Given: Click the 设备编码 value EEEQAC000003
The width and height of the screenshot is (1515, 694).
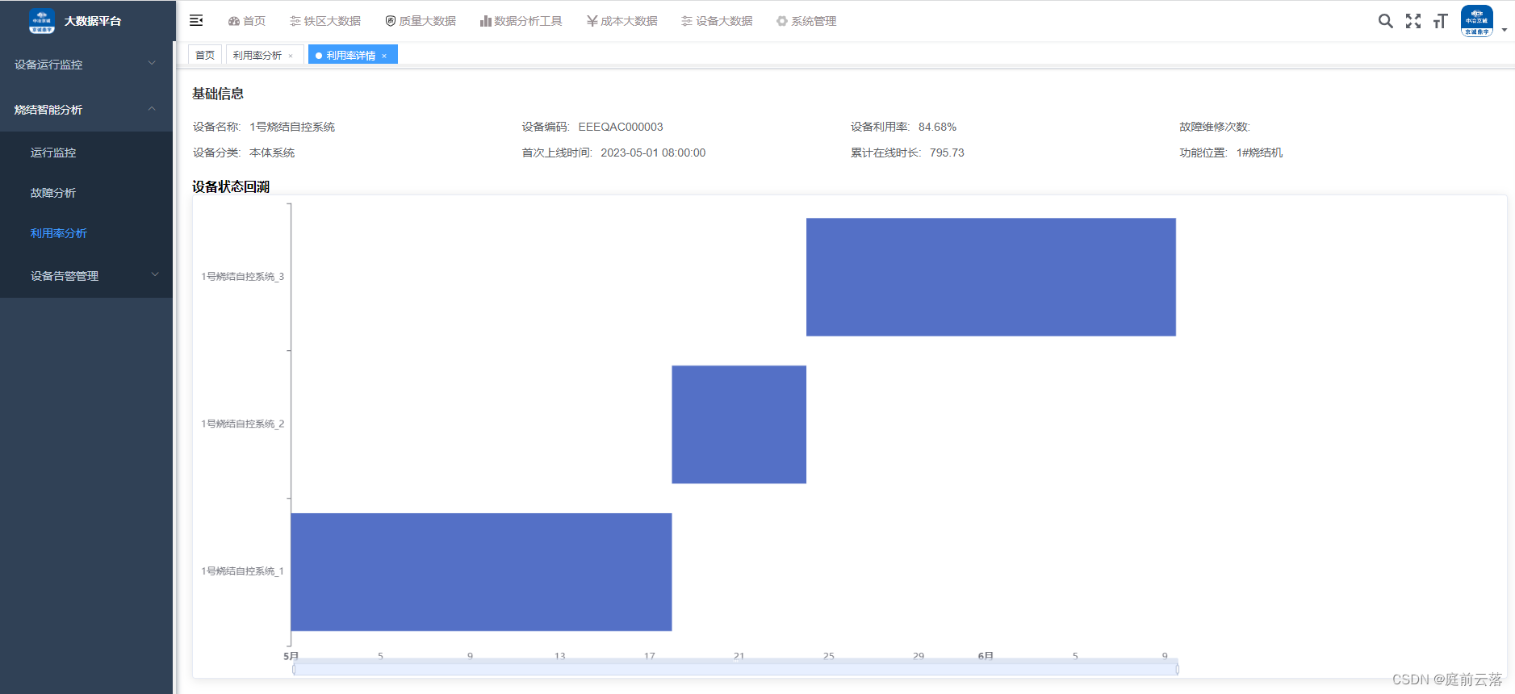Looking at the screenshot, I should [x=621, y=127].
